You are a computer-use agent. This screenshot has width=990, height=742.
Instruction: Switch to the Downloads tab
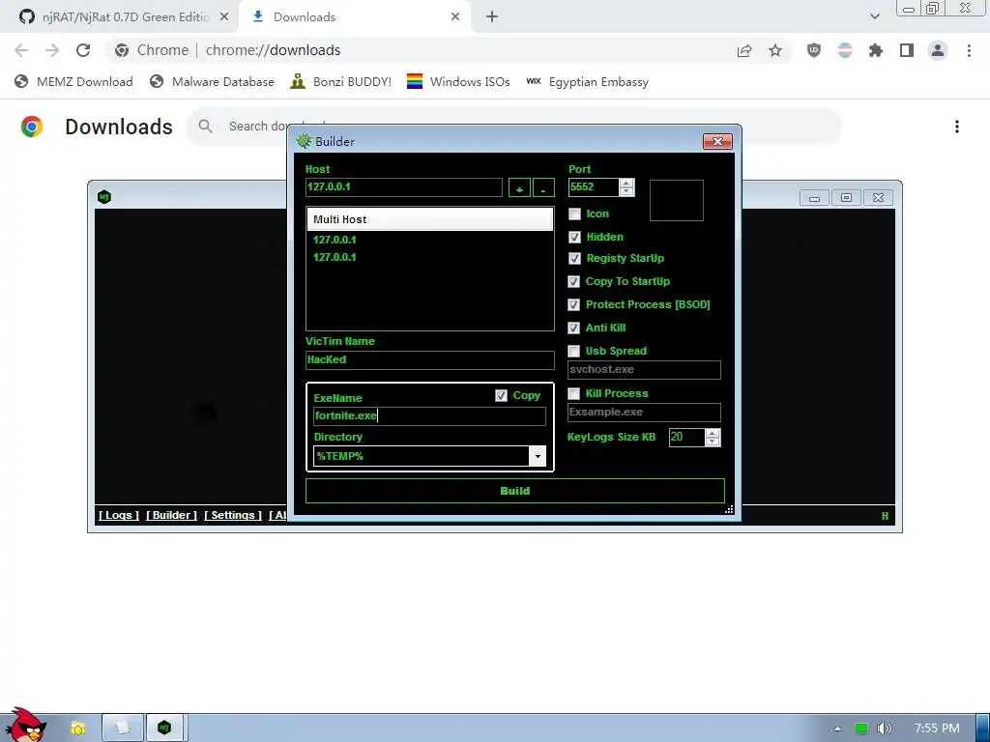click(x=356, y=17)
